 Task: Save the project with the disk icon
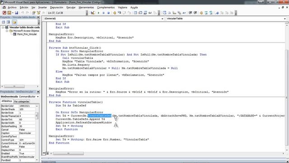(17, 13)
